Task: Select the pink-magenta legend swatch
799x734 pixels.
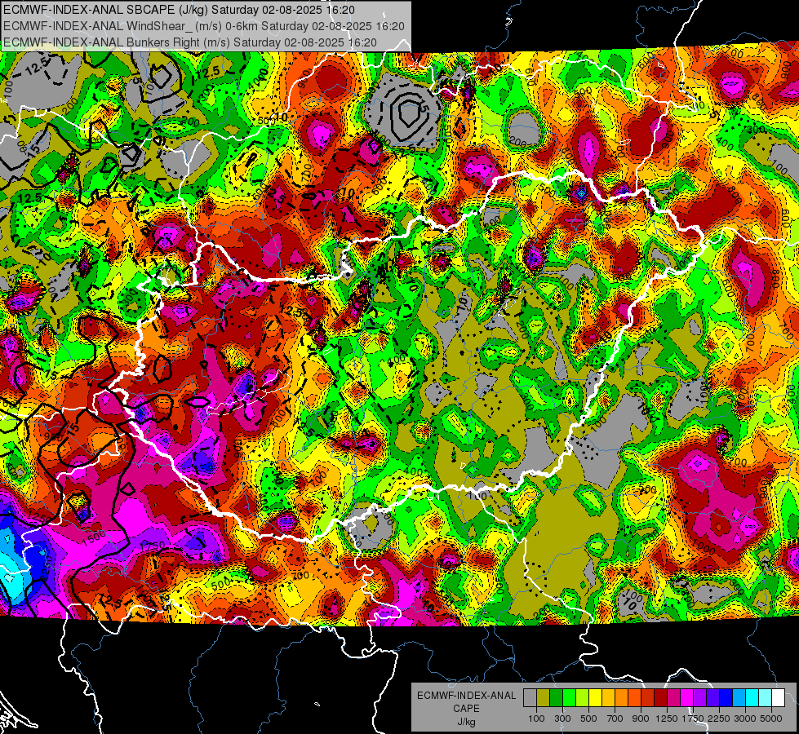Action: tap(673, 698)
